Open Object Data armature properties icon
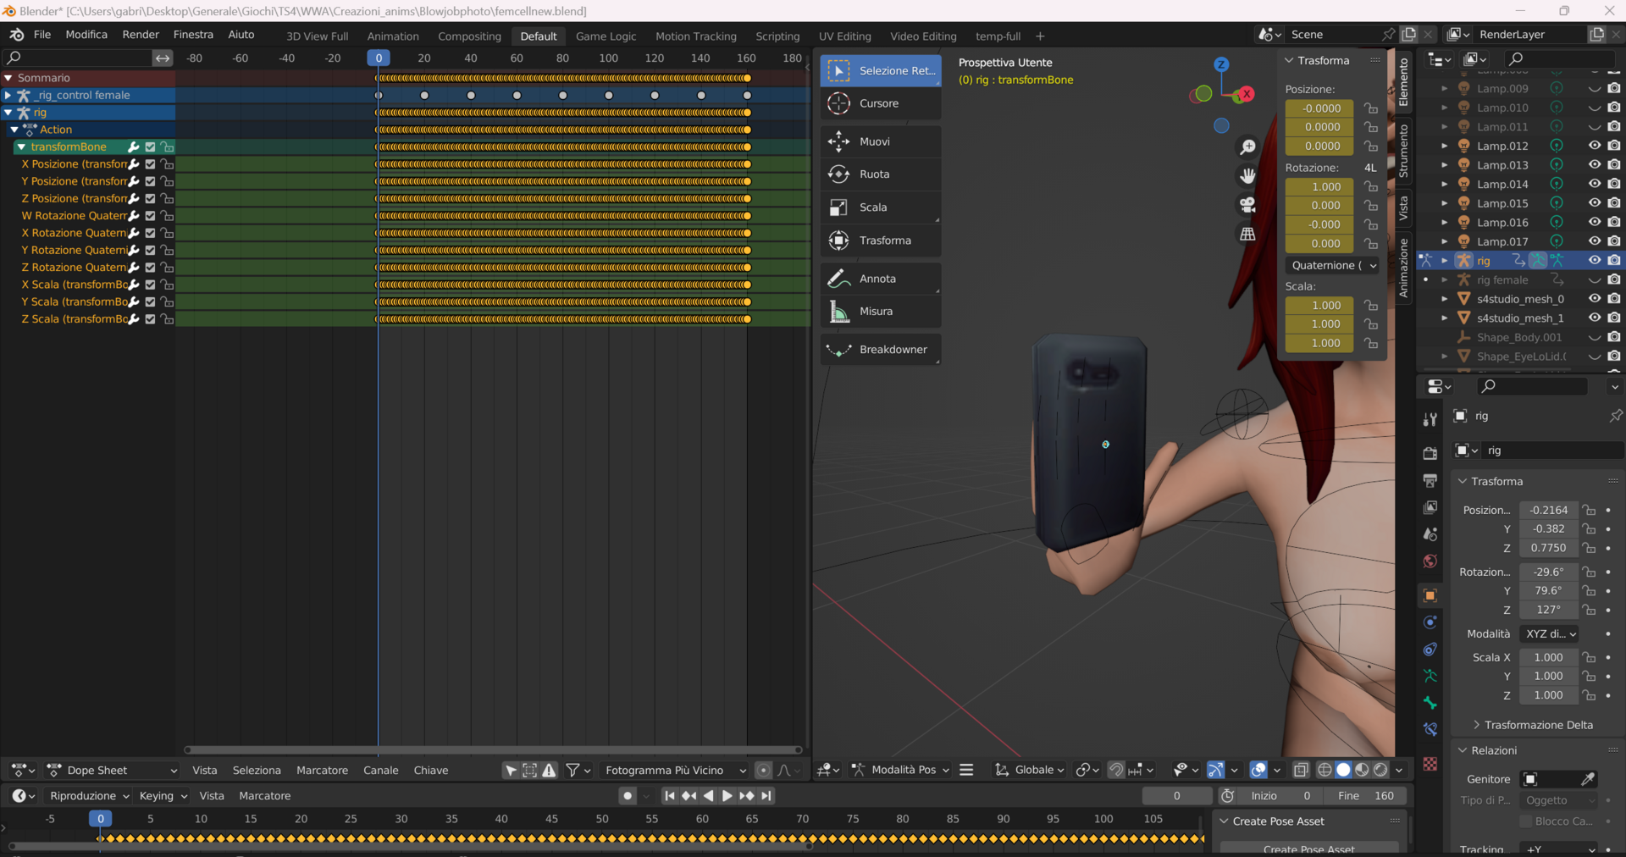This screenshot has width=1626, height=857. pos(1430,676)
